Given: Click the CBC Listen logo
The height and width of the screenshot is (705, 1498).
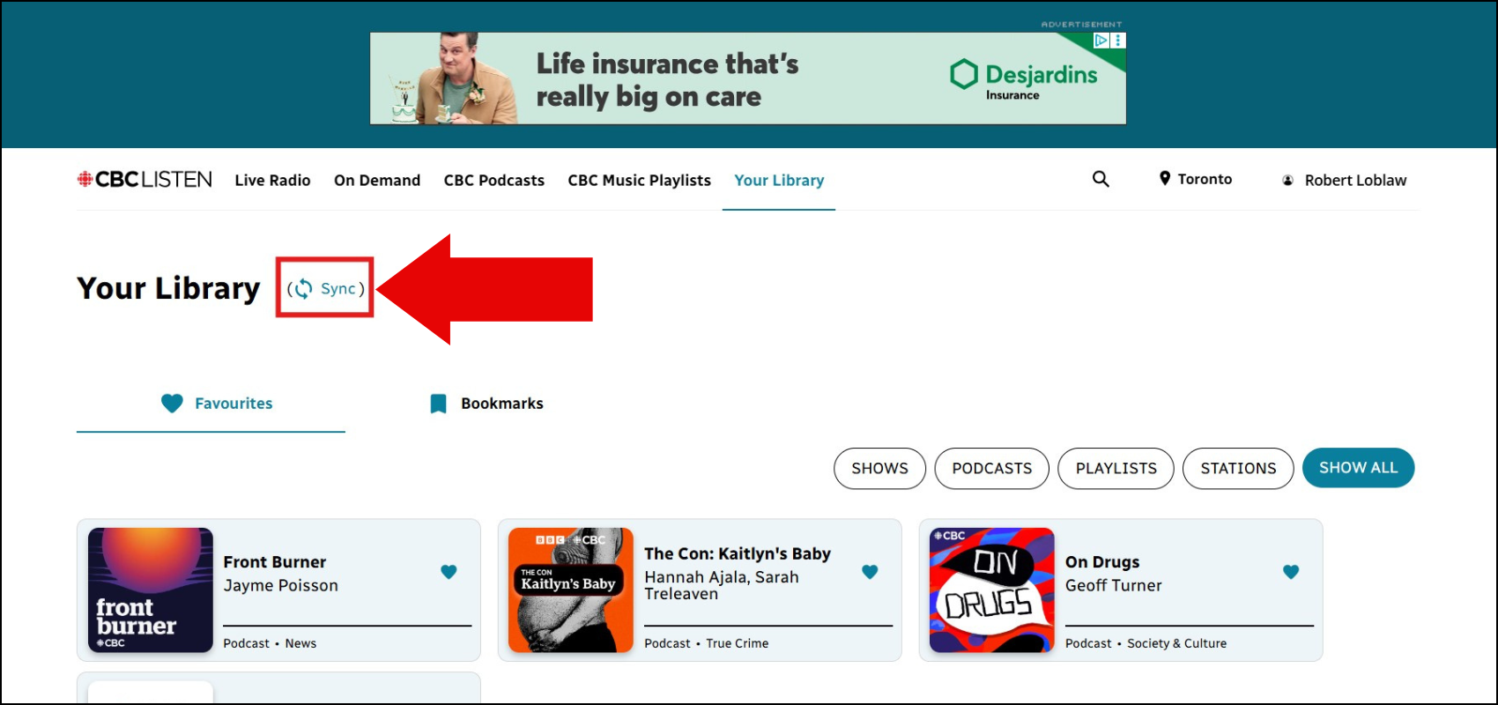Looking at the screenshot, I should (x=145, y=180).
